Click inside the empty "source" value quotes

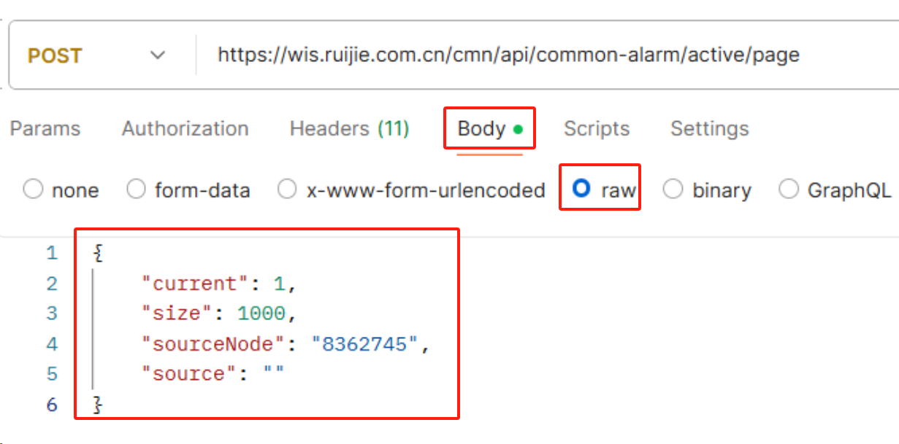pos(274,374)
